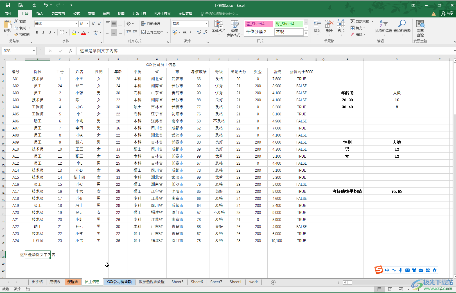Open the font size dropdown showing 18
The width and height of the screenshot is (456, 293).
click(x=87, y=24)
